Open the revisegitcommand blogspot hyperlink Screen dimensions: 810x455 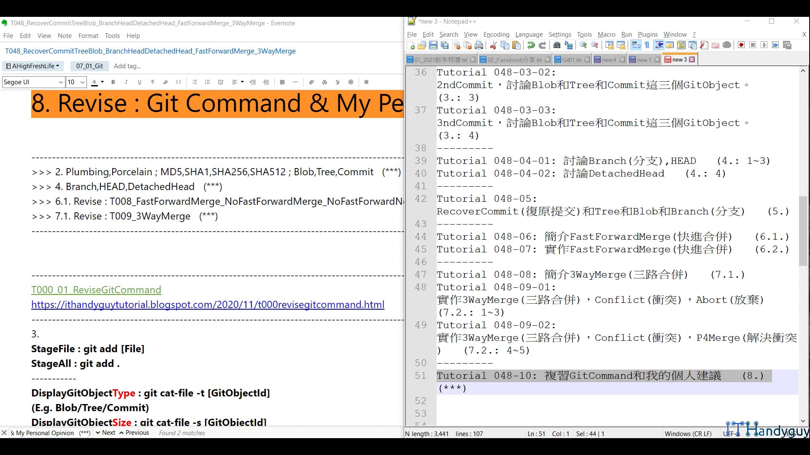tap(207, 304)
